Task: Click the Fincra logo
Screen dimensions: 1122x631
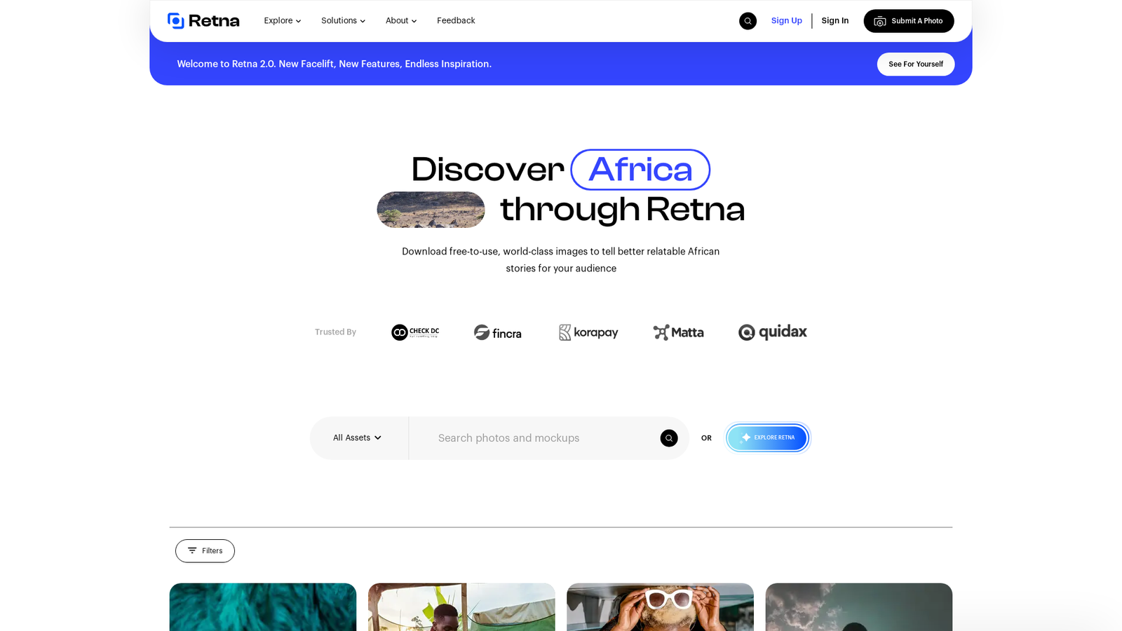Action: coord(498,332)
